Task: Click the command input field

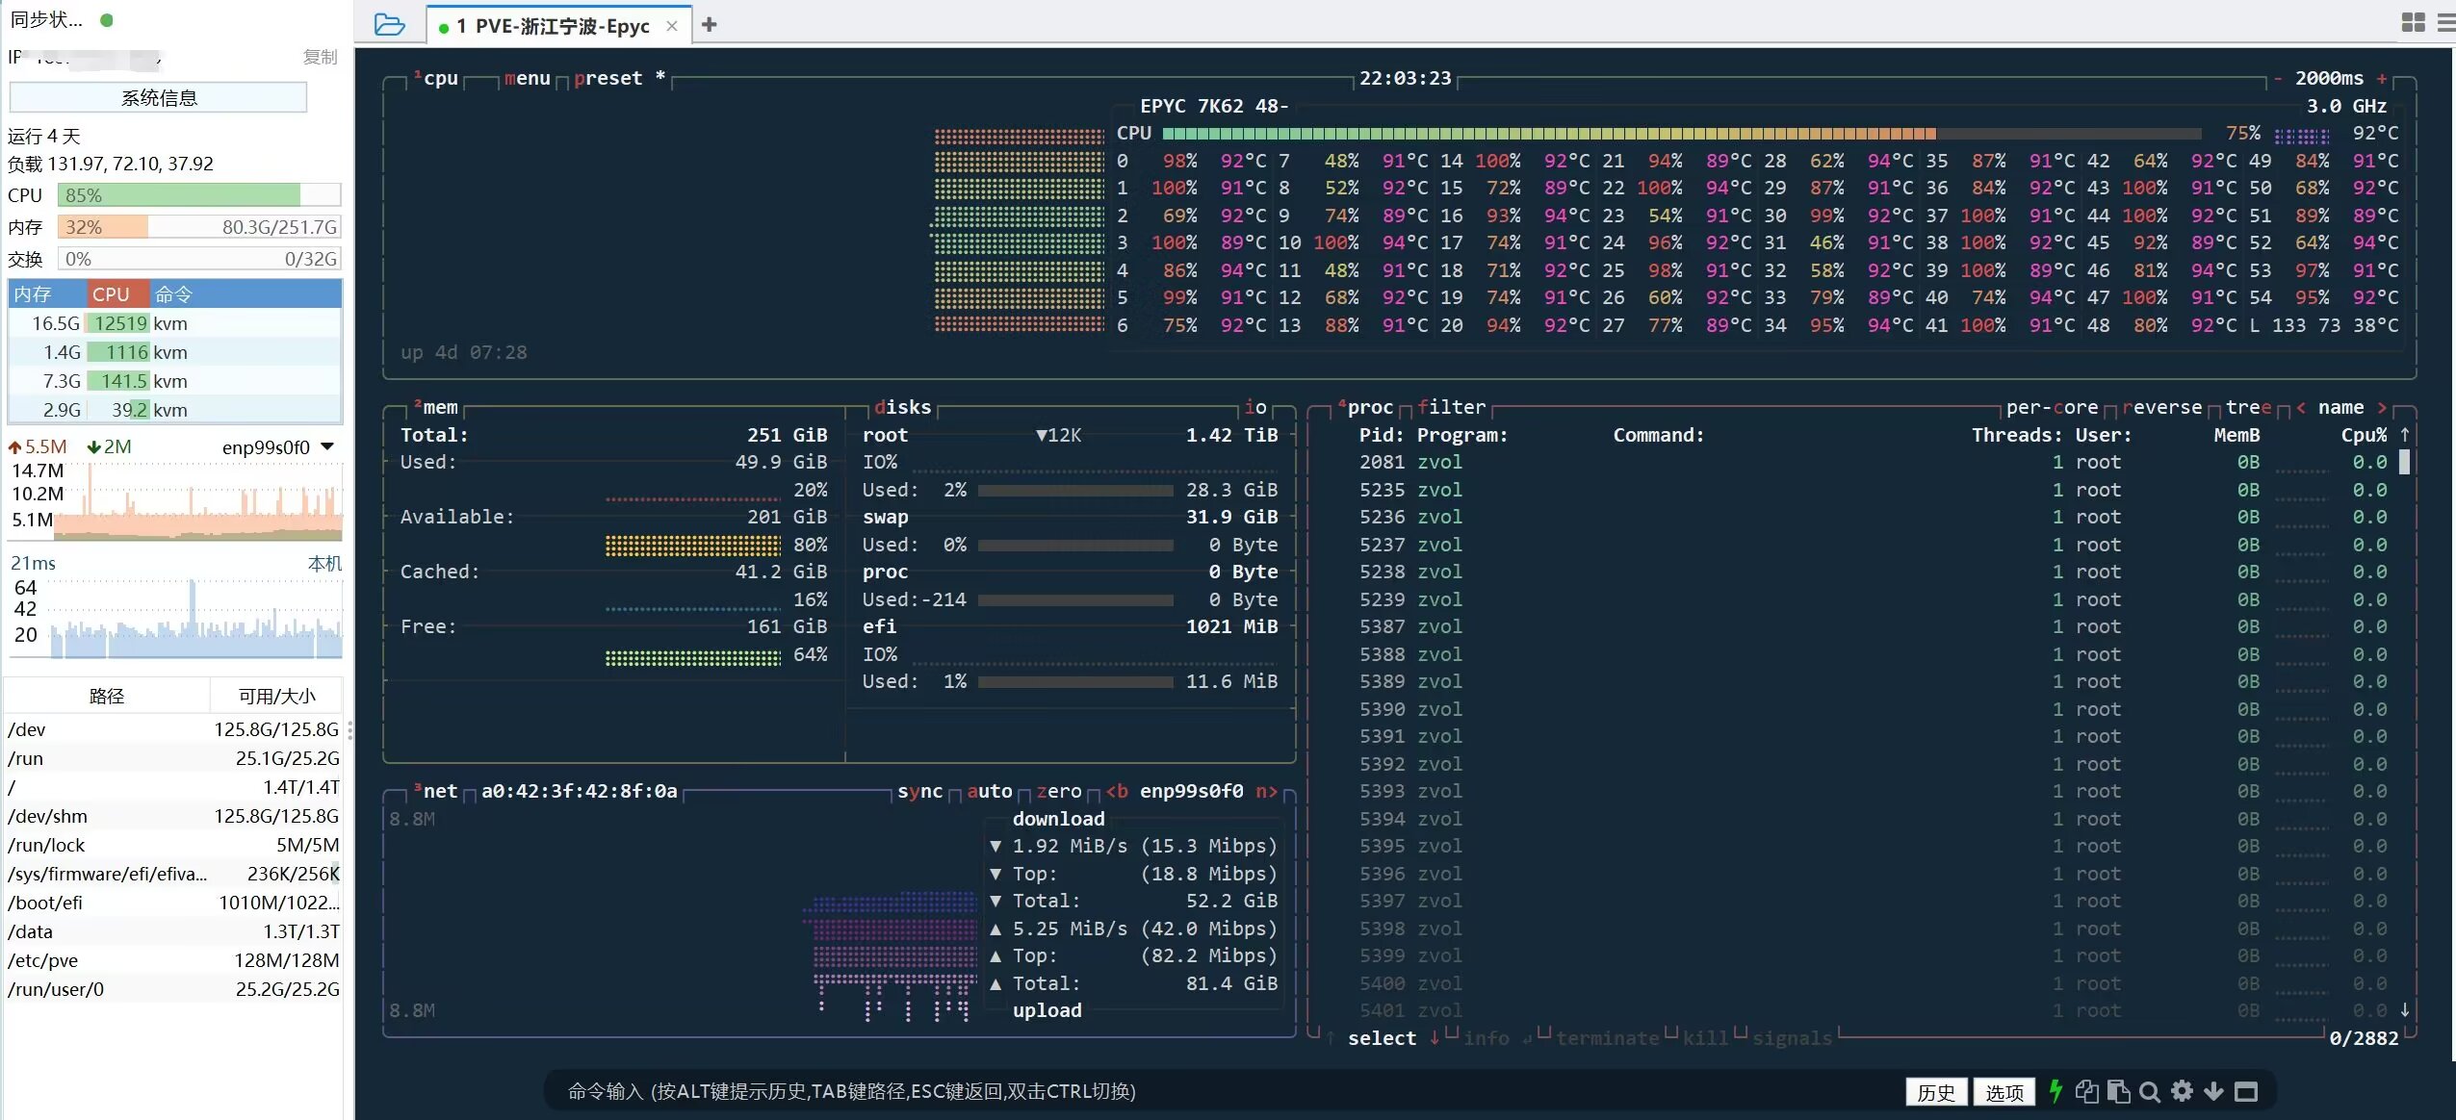Action: tap(1223, 1092)
